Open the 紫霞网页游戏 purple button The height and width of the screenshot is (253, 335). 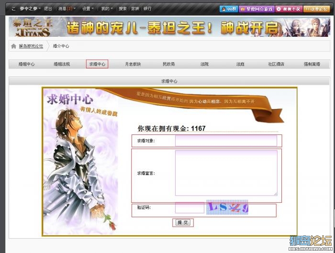pyautogui.click(x=257, y=9)
